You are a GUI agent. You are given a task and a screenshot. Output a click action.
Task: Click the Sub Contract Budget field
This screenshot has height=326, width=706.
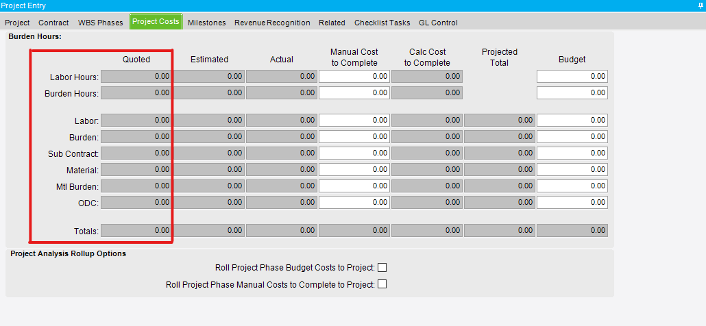coord(572,153)
